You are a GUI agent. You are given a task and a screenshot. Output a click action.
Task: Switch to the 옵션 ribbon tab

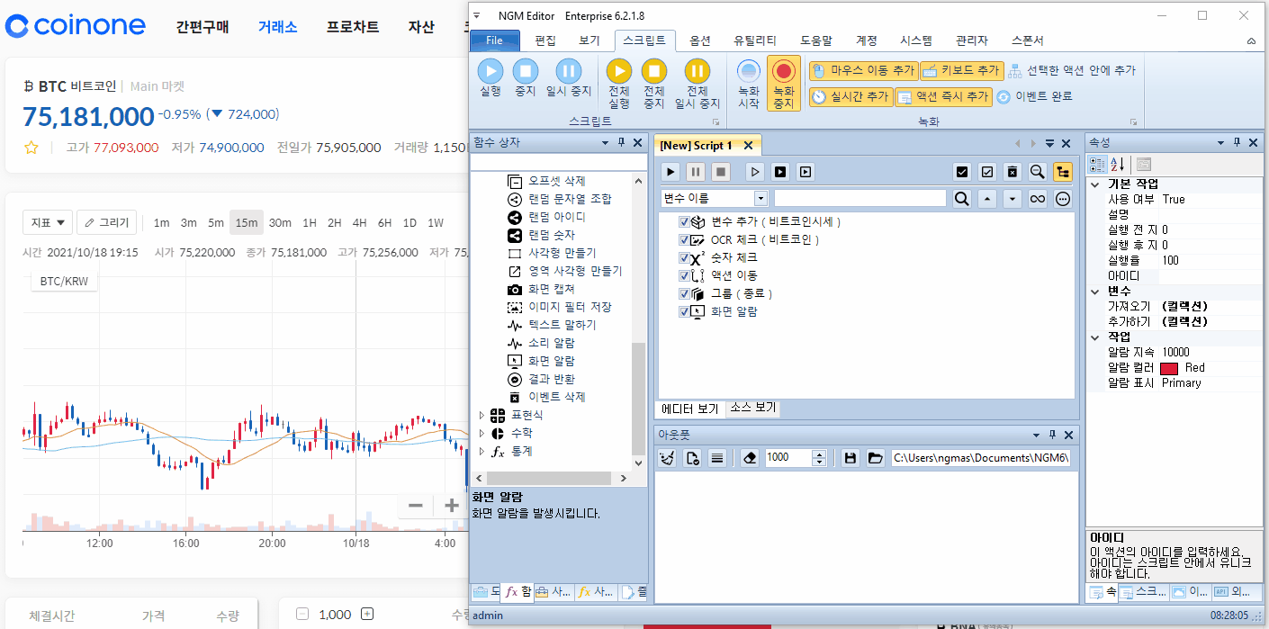[700, 40]
